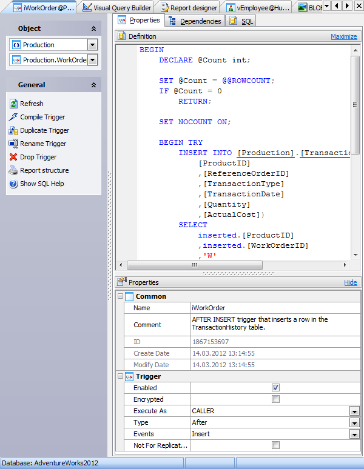Open the Production schema dropdown
The width and height of the screenshot is (364, 469).
pyautogui.click(x=92, y=45)
